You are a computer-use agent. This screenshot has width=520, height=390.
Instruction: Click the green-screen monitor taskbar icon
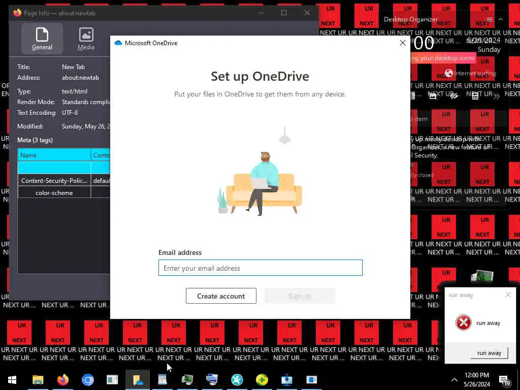tap(187, 380)
